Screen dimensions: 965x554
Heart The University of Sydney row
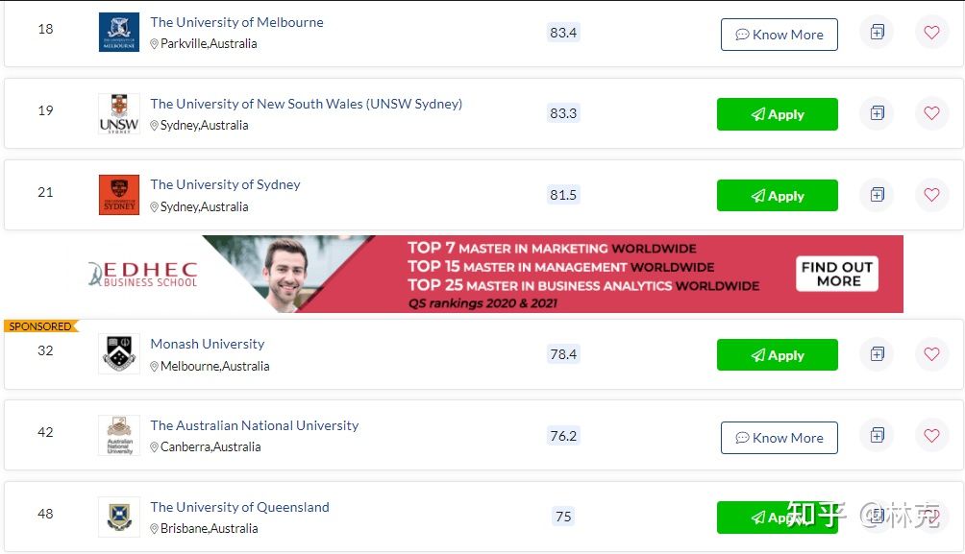931,195
